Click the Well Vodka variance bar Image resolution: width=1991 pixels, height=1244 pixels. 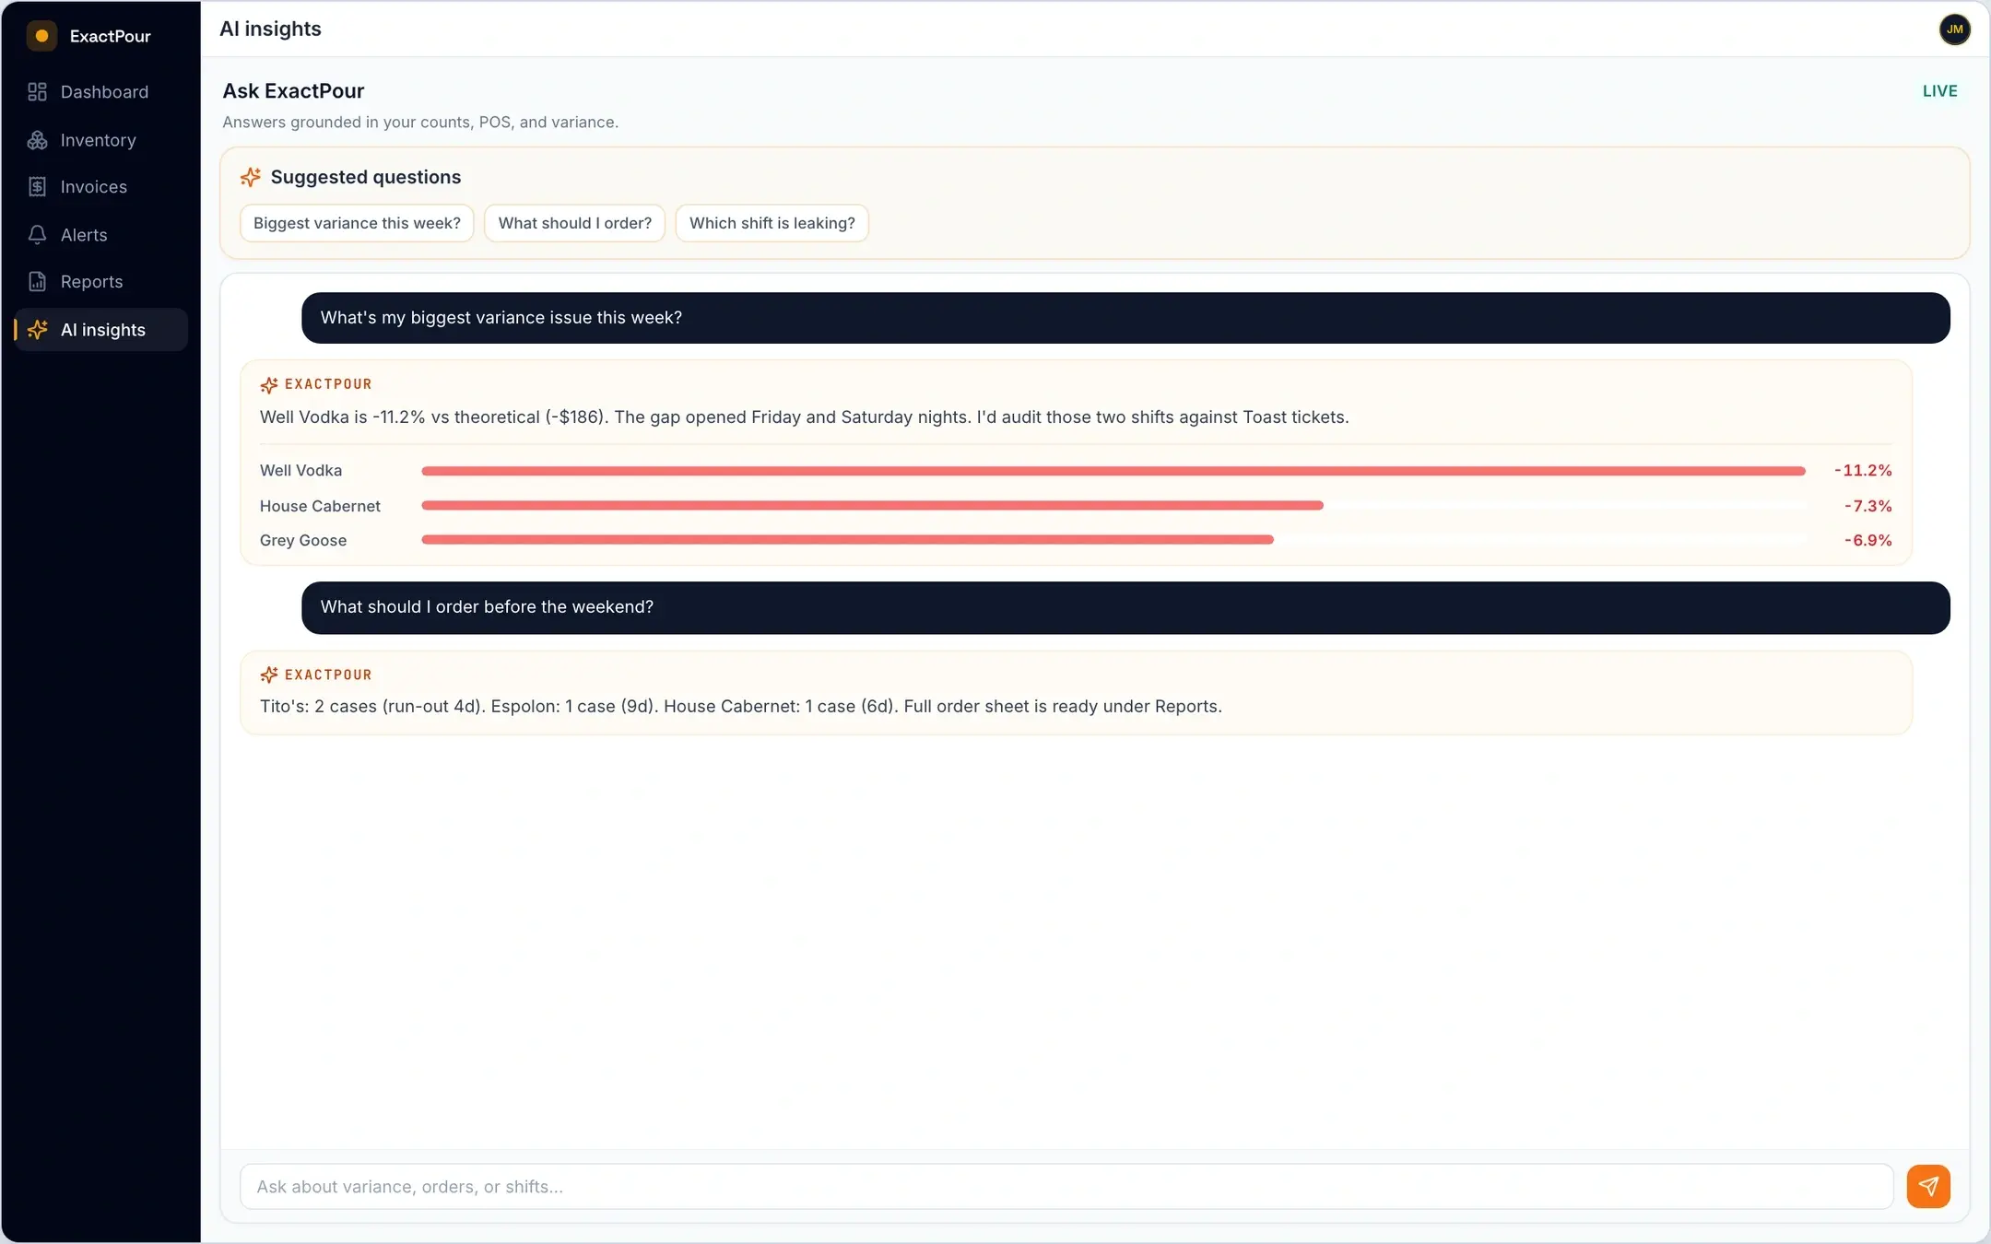tap(1113, 471)
